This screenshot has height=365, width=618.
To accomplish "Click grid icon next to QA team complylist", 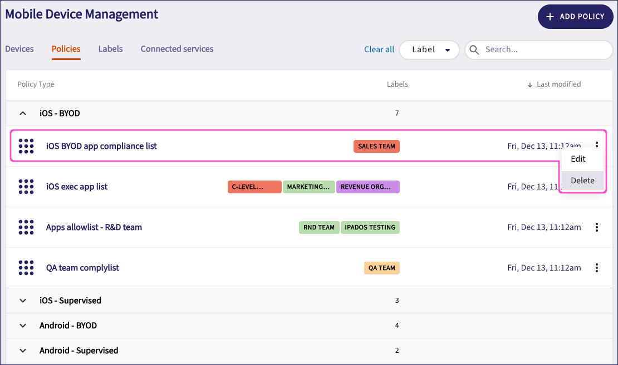I will point(26,268).
